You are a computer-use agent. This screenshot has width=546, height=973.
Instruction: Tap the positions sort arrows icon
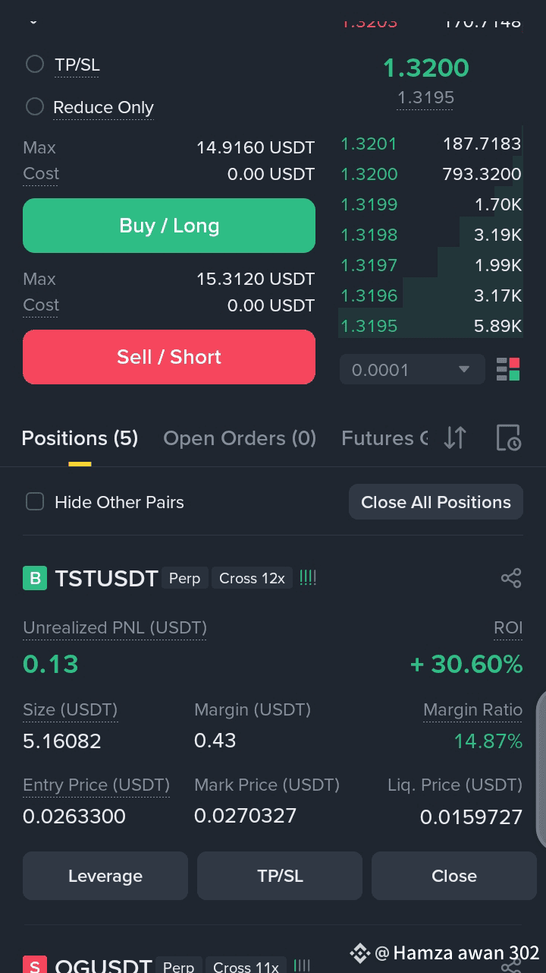point(455,438)
